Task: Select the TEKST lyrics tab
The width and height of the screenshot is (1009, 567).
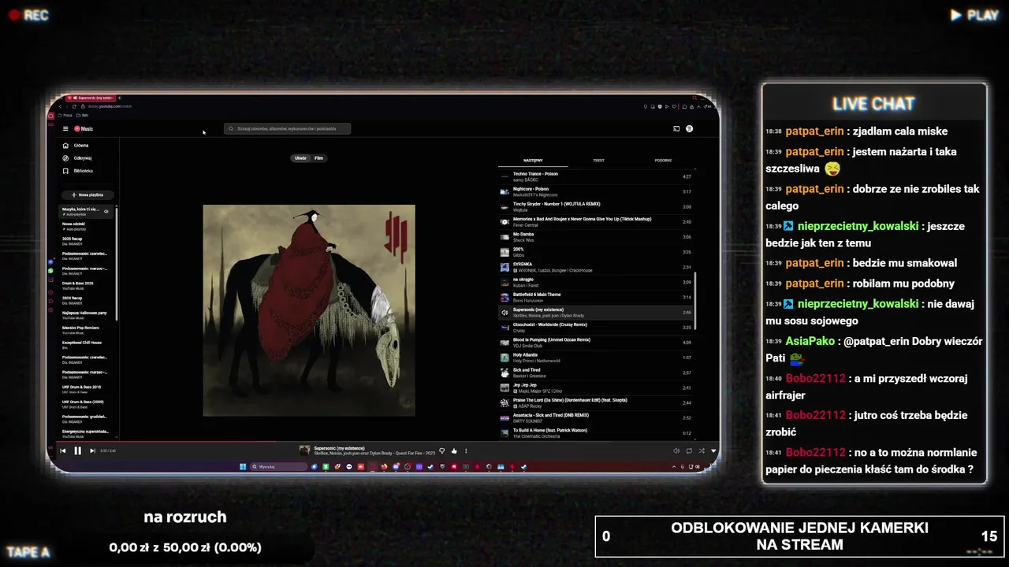Action: click(x=598, y=160)
